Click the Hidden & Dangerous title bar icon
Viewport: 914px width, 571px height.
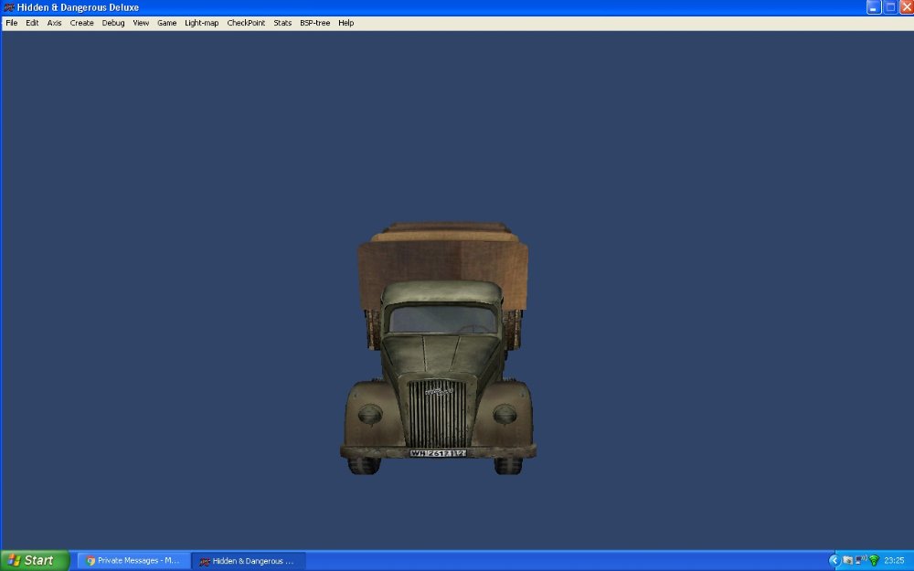pyautogui.click(x=9, y=7)
